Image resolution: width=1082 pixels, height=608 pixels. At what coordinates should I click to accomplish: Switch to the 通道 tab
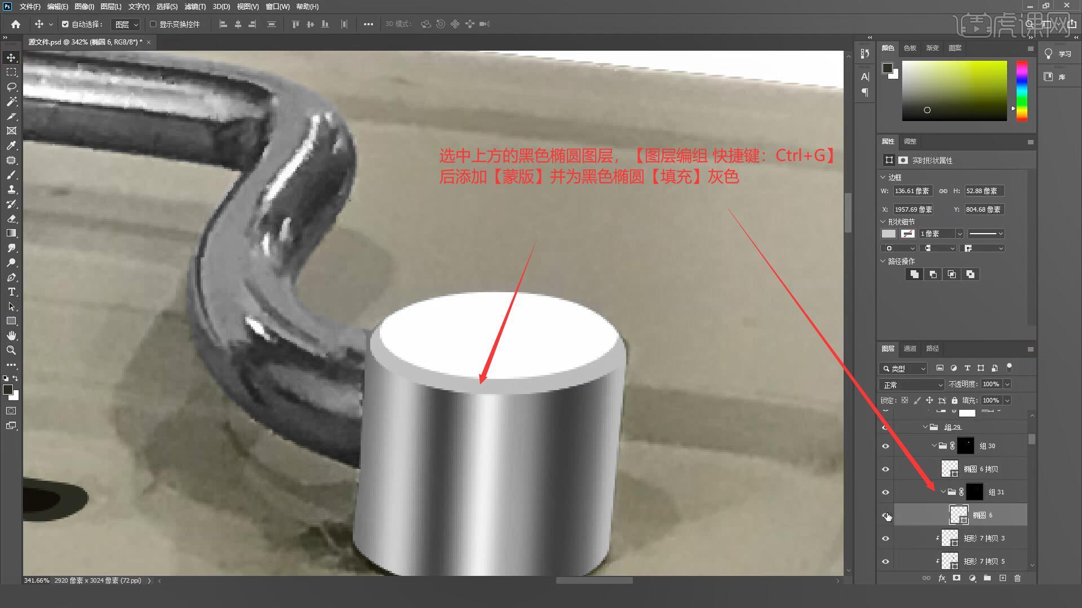910,348
